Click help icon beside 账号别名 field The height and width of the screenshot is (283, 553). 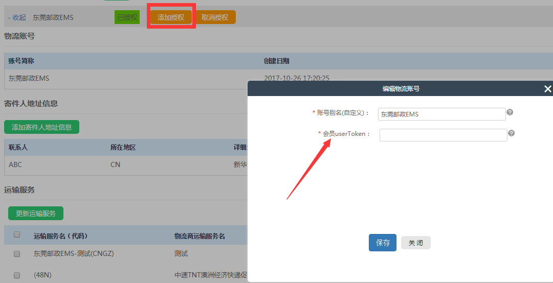(510, 112)
